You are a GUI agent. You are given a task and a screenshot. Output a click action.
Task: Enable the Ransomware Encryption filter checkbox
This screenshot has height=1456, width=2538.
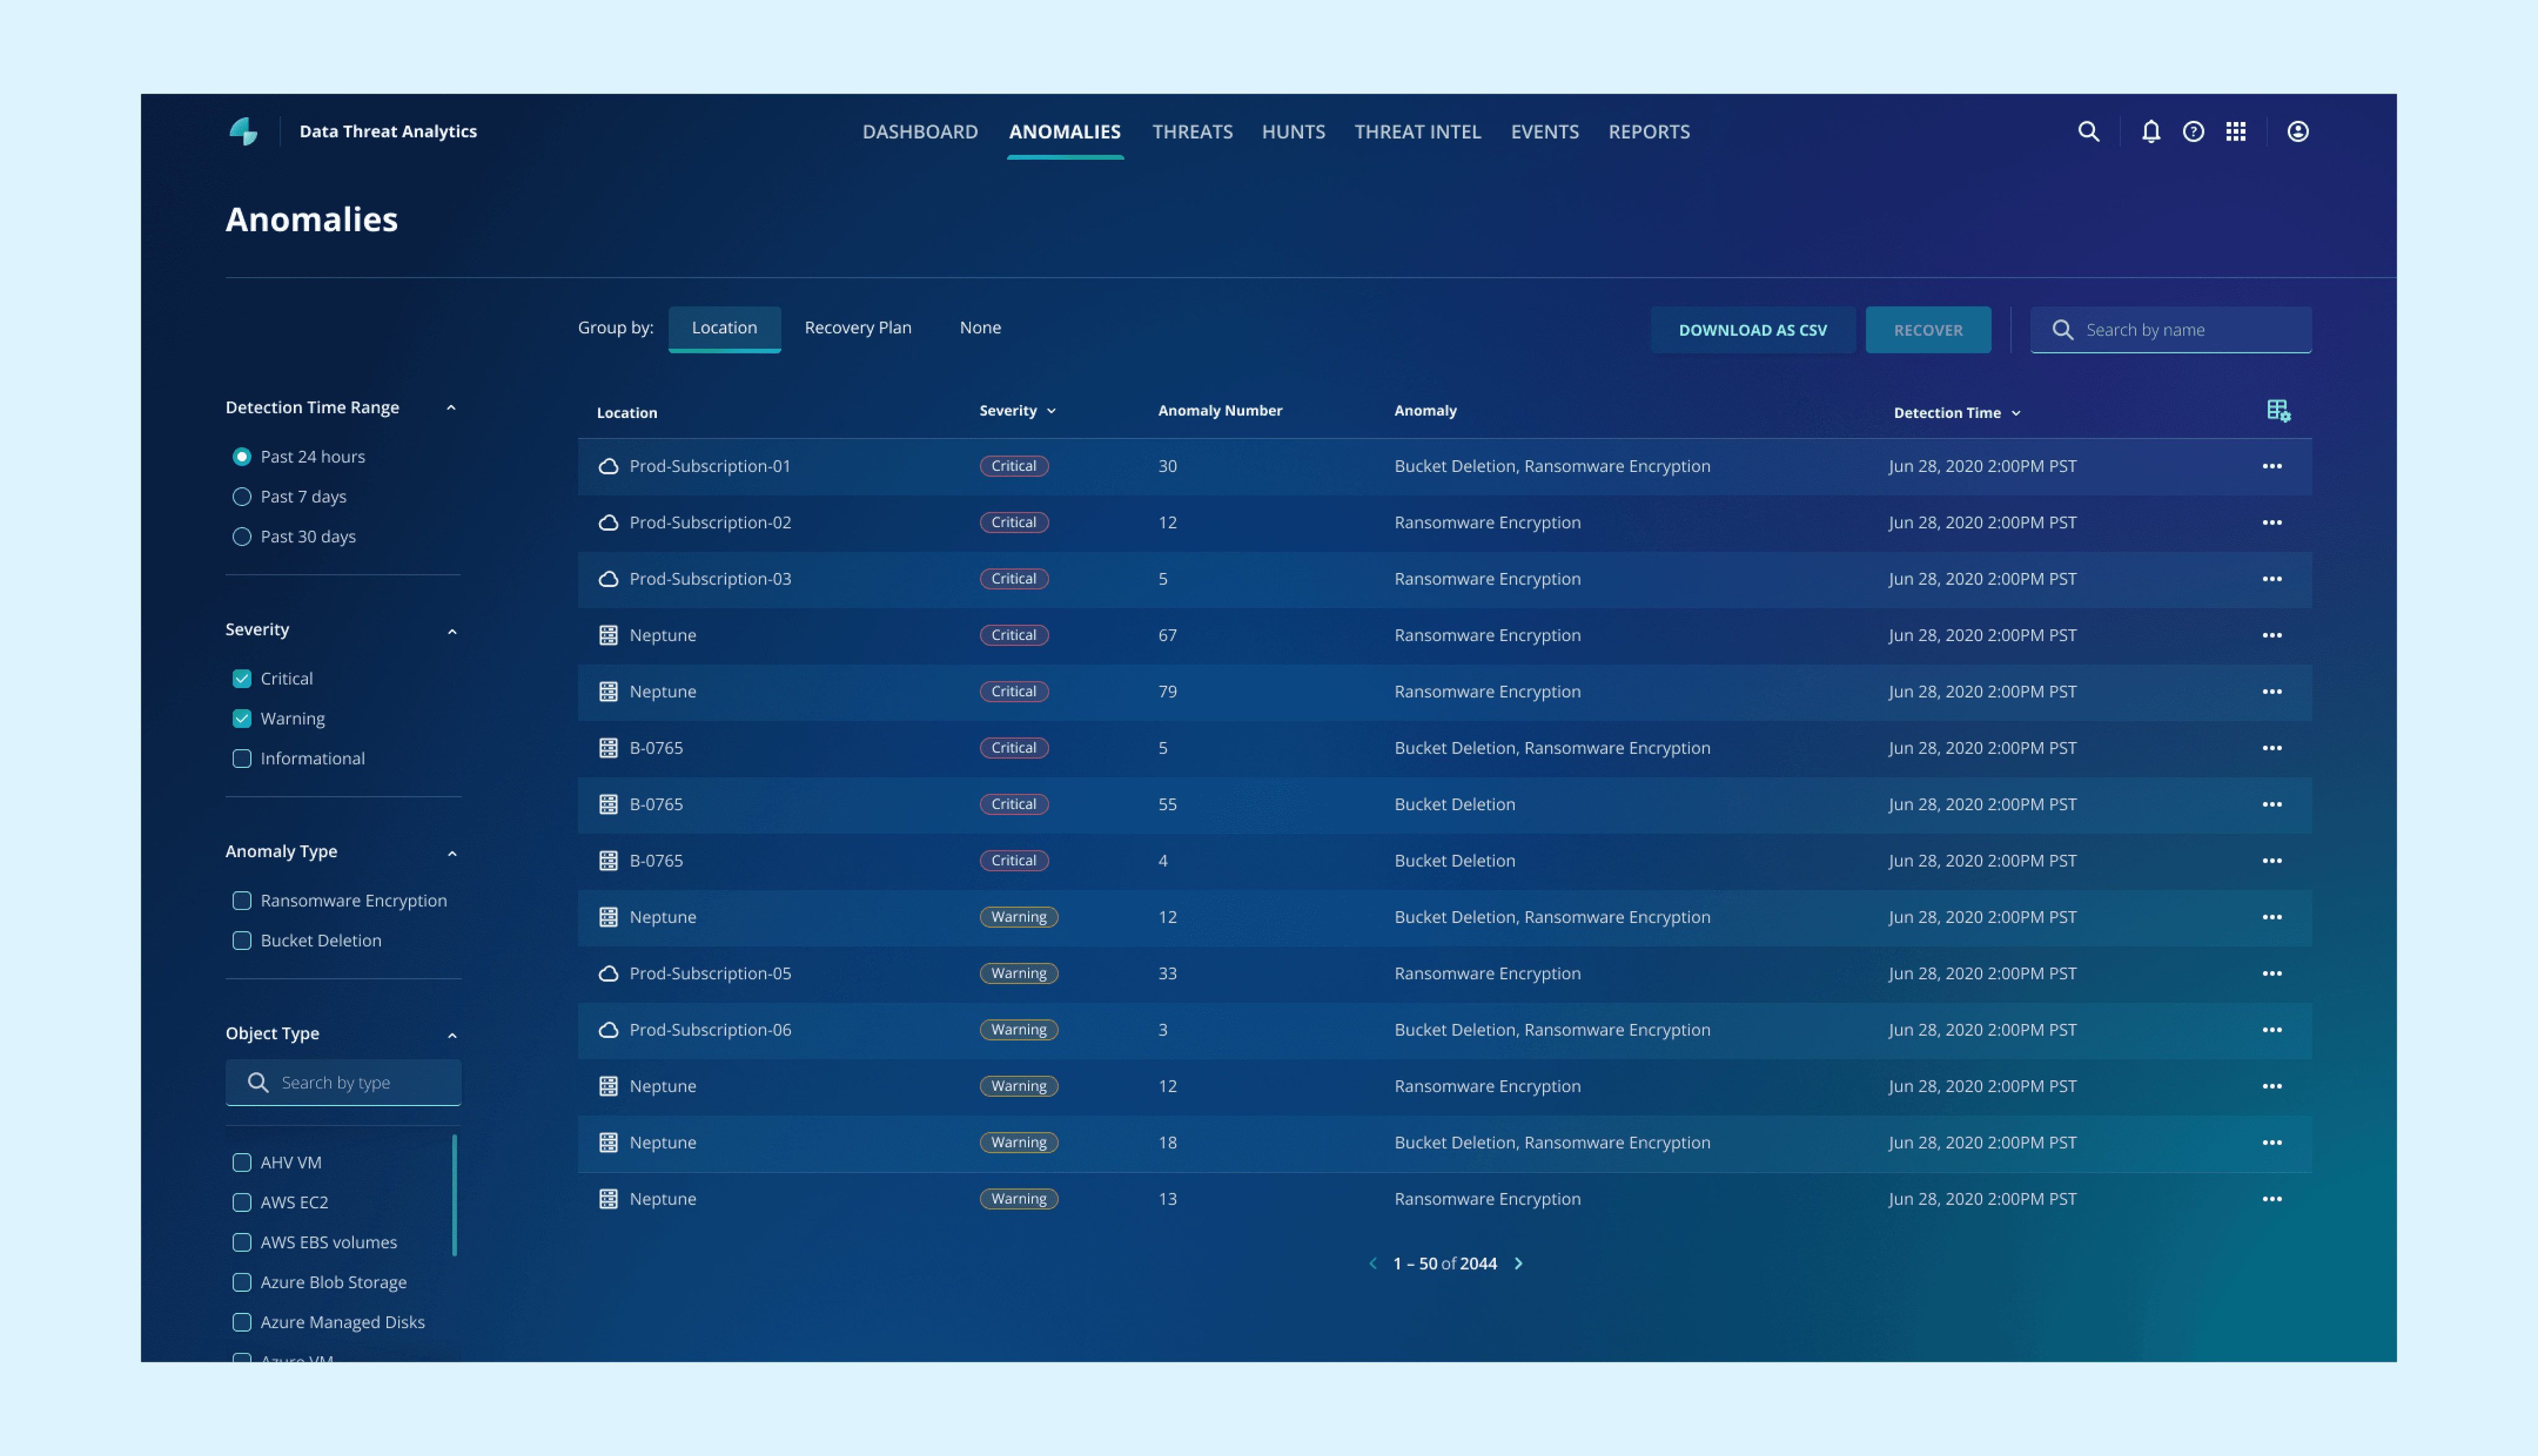pyautogui.click(x=242, y=901)
